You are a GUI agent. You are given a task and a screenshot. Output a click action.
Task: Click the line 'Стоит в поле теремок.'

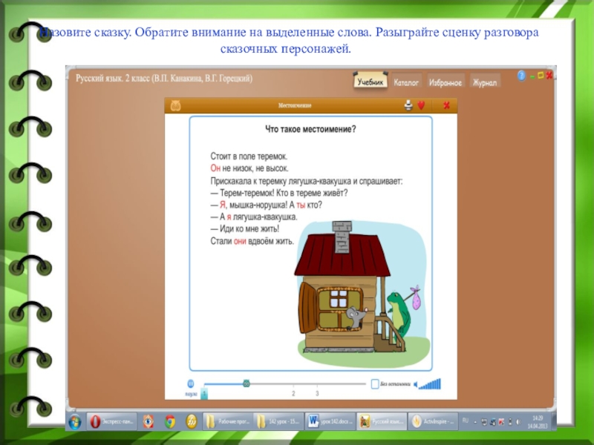[x=249, y=156]
